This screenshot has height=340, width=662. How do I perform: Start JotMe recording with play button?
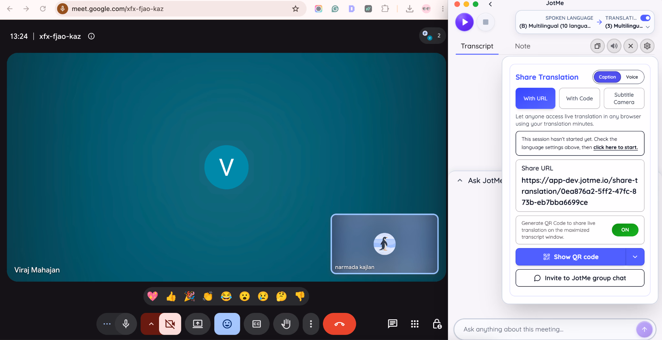[464, 22]
